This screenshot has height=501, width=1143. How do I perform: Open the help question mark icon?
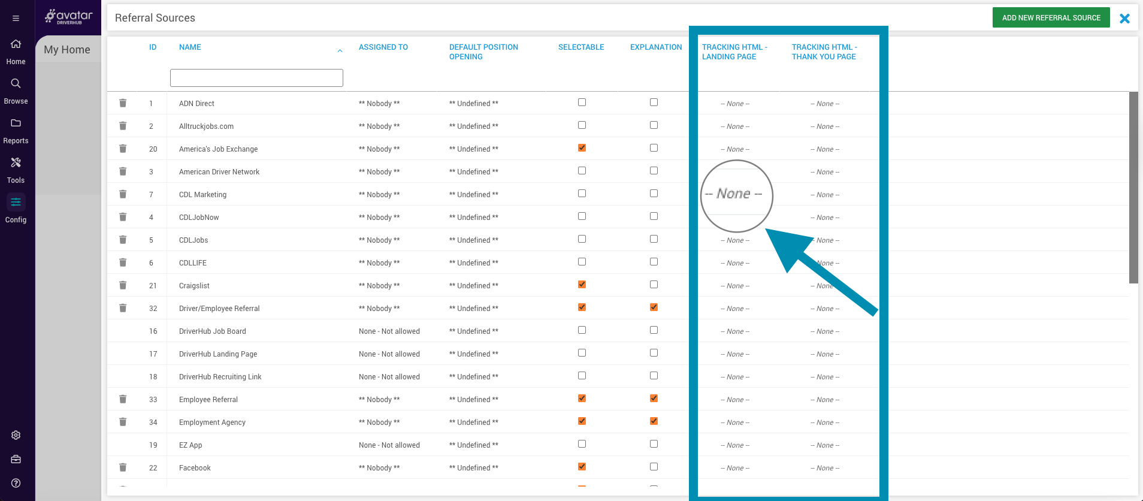click(16, 483)
